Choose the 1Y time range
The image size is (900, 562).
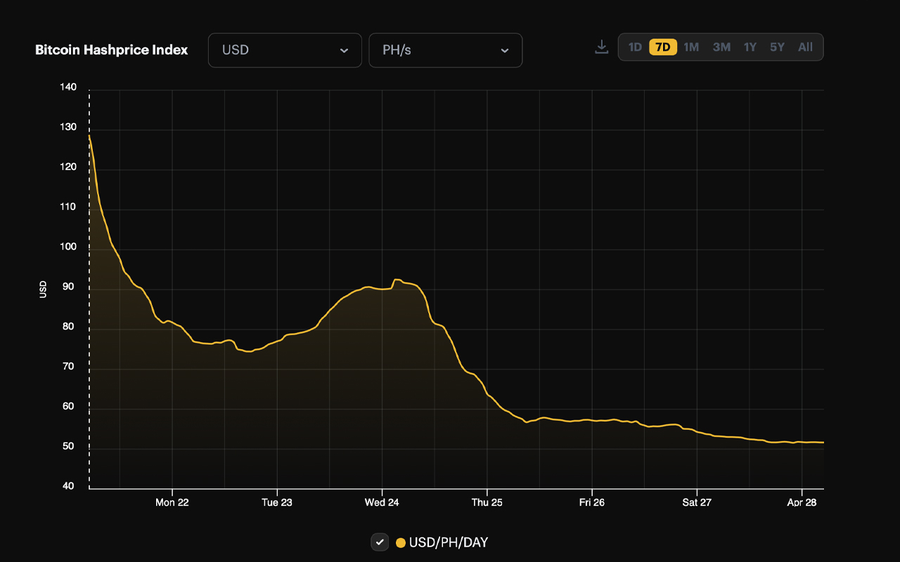(x=750, y=47)
